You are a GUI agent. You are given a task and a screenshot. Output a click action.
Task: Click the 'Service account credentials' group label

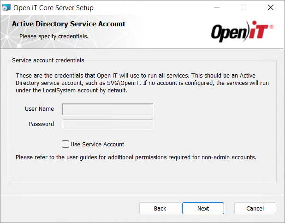[x=48, y=60]
